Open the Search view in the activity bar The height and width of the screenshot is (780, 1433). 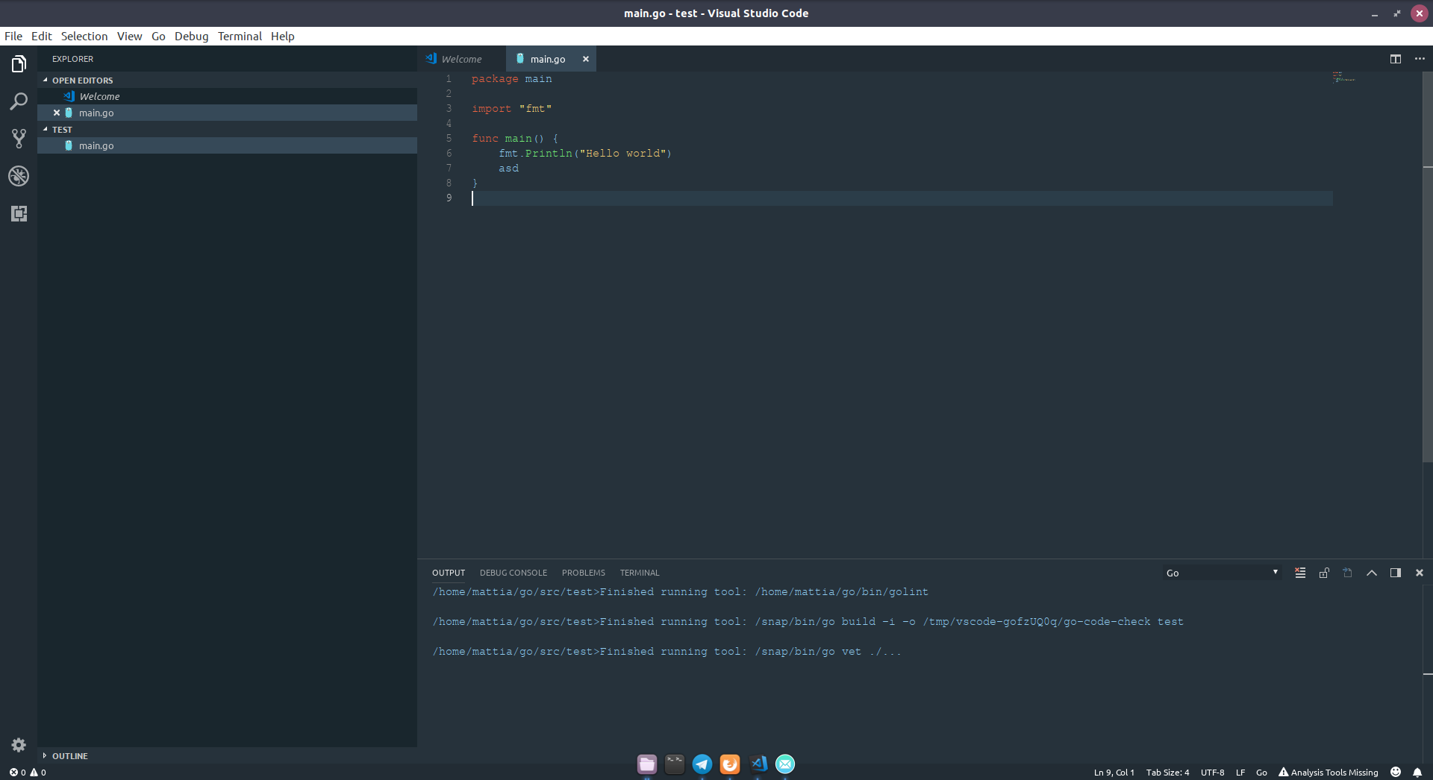tap(18, 101)
